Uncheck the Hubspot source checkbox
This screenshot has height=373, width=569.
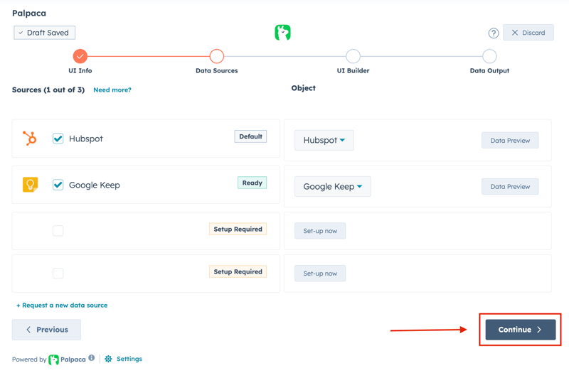tap(58, 139)
